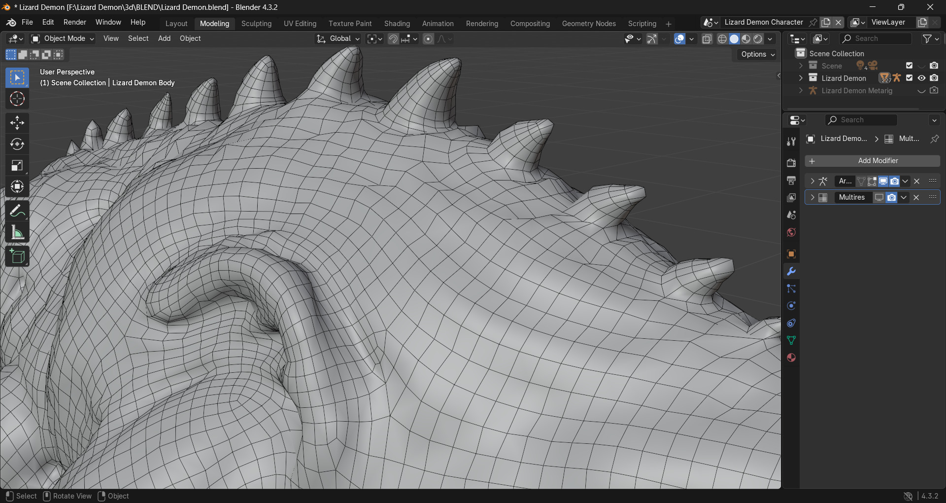Add a new workspace tab
Viewport: 946px width, 503px height.
pyautogui.click(x=669, y=24)
